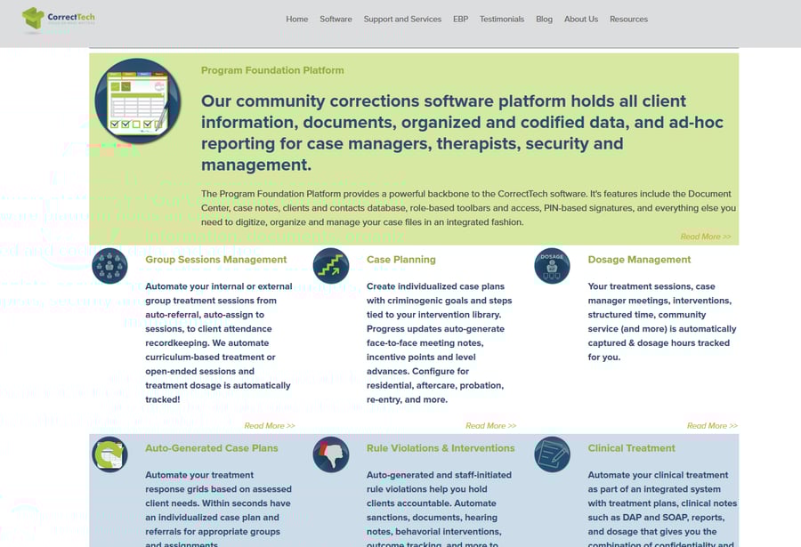Open the About Us menu
The image size is (801, 547).
581,19
